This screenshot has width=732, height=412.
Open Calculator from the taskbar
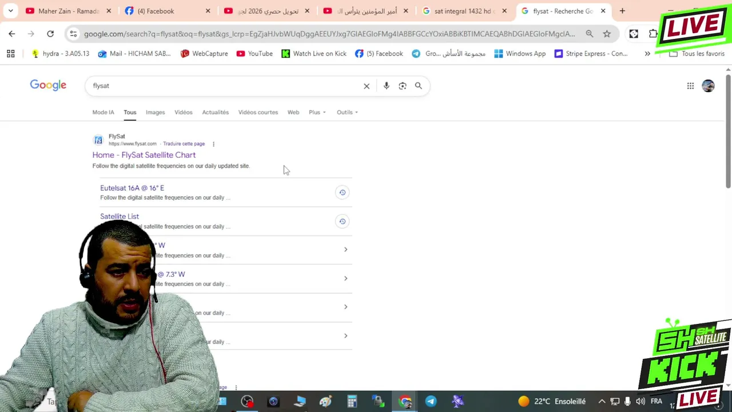coord(352,402)
